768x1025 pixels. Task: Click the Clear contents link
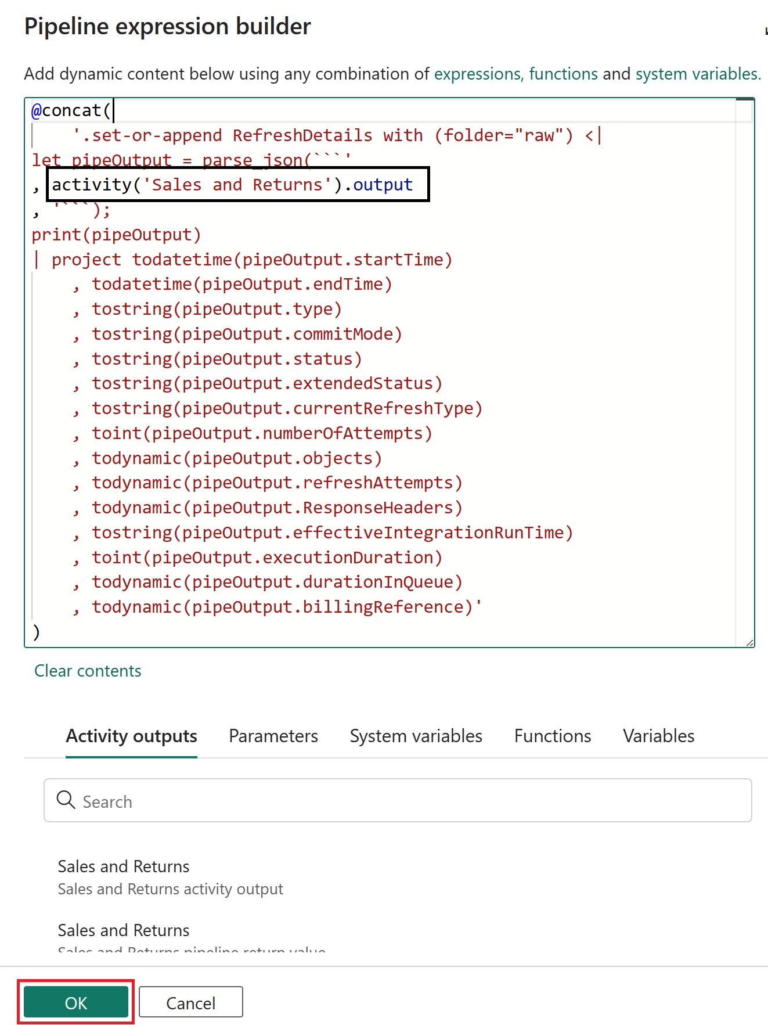[88, 671]
